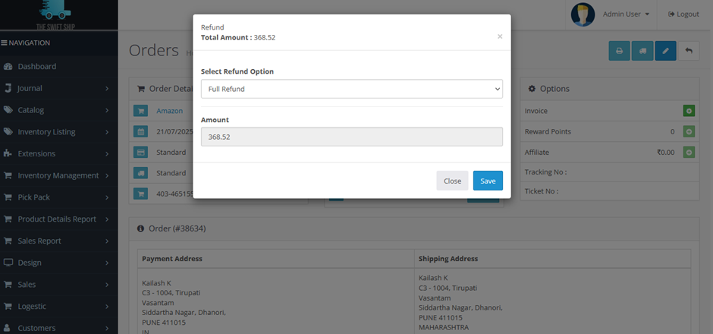Click the Logout link
713x334 pixels.
683,14
